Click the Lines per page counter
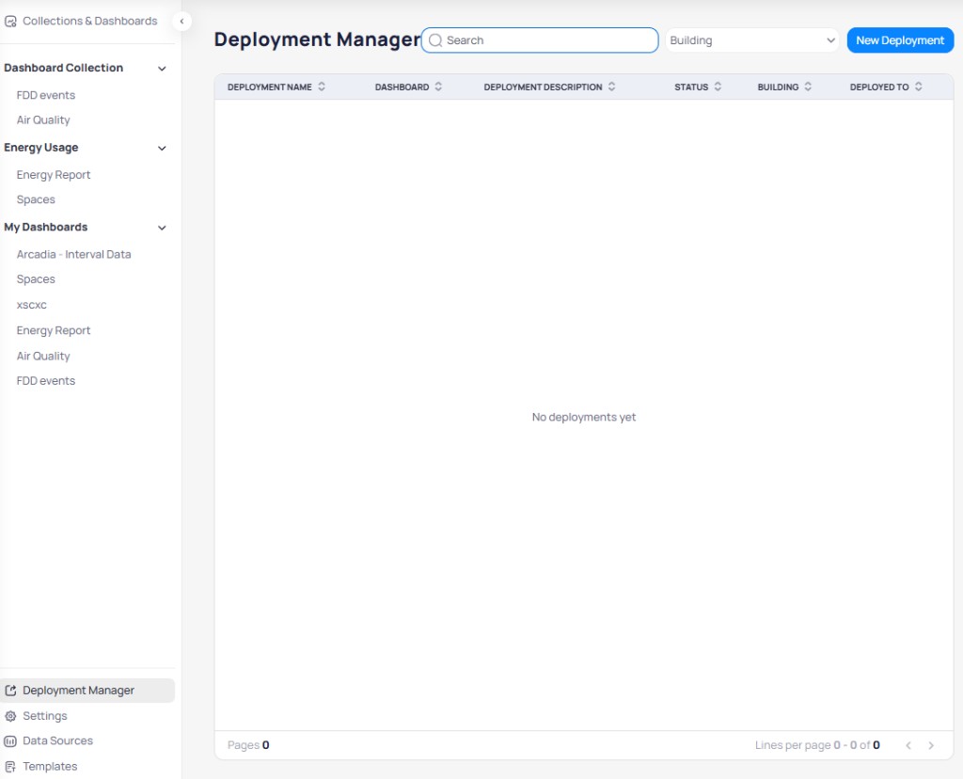Screen dimensions: 963x779 (817, 745)
